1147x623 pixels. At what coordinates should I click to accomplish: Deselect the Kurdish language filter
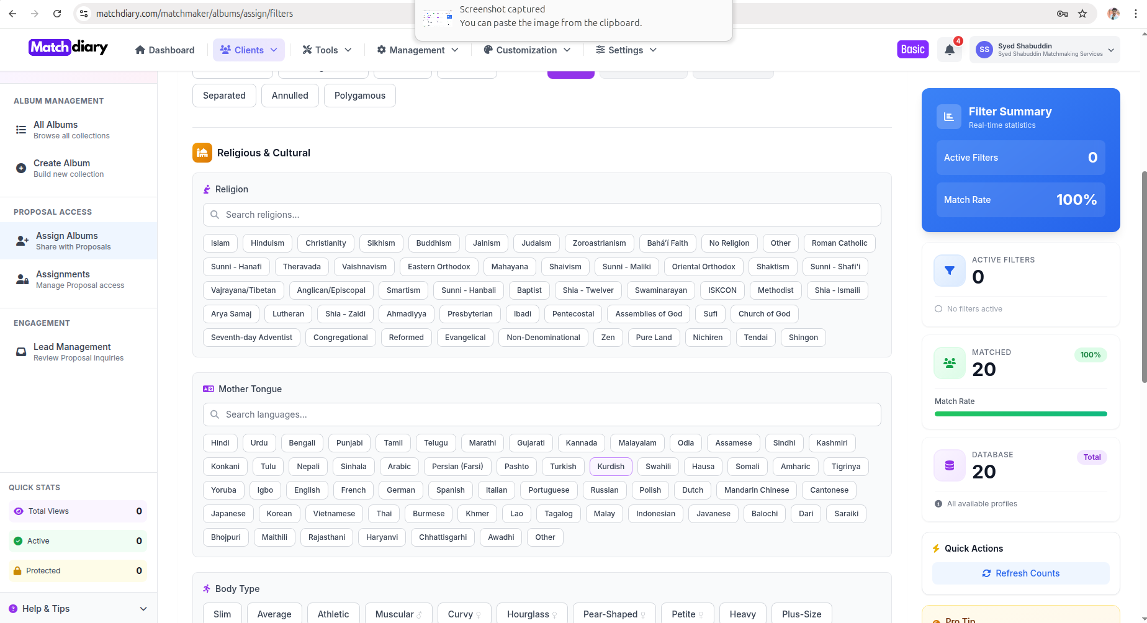pos(610,466)
